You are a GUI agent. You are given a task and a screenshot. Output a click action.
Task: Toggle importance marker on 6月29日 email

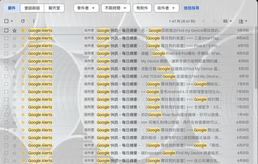(x=23, y=130)
